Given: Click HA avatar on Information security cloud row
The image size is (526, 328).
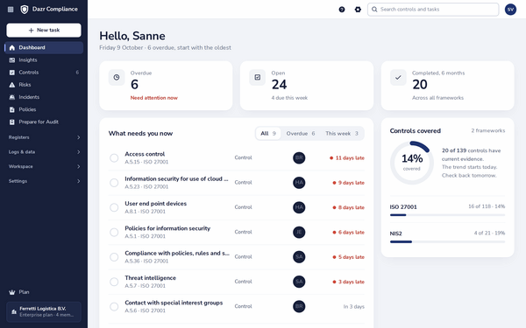Looking at the screenshot, I should (x=299, y=183).
